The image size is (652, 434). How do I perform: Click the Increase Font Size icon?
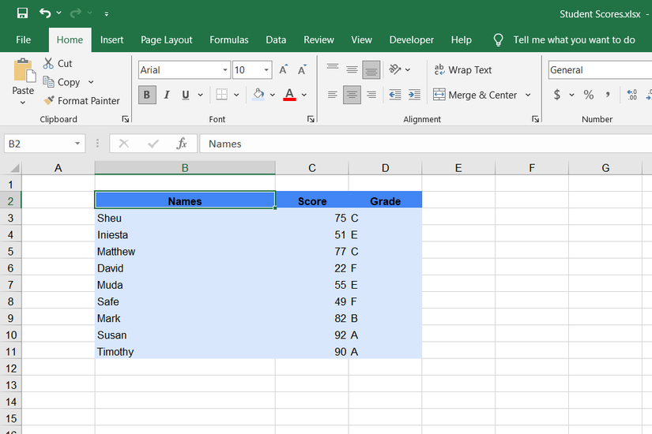tap(283, 70)
